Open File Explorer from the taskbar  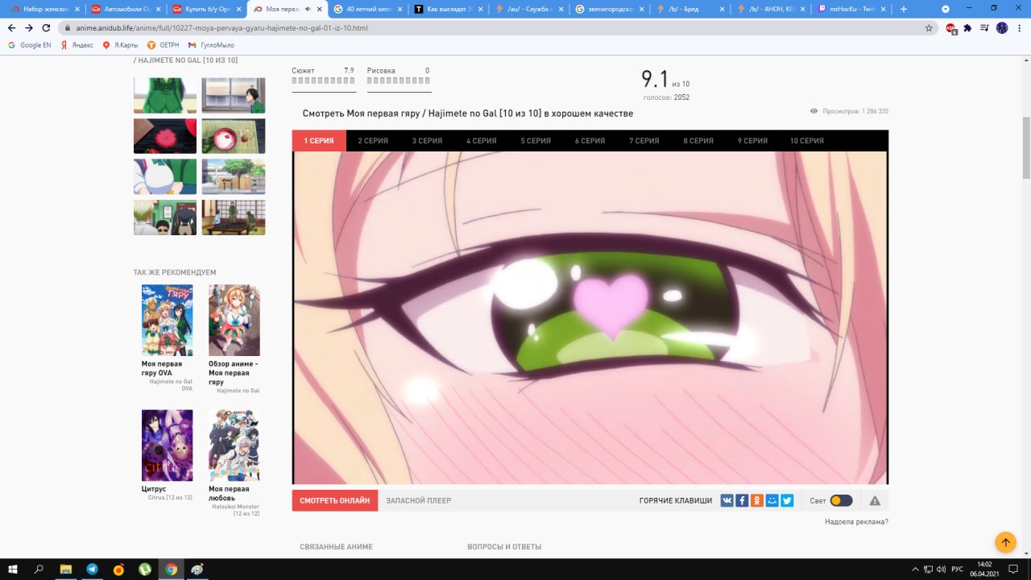click(66, 569)
